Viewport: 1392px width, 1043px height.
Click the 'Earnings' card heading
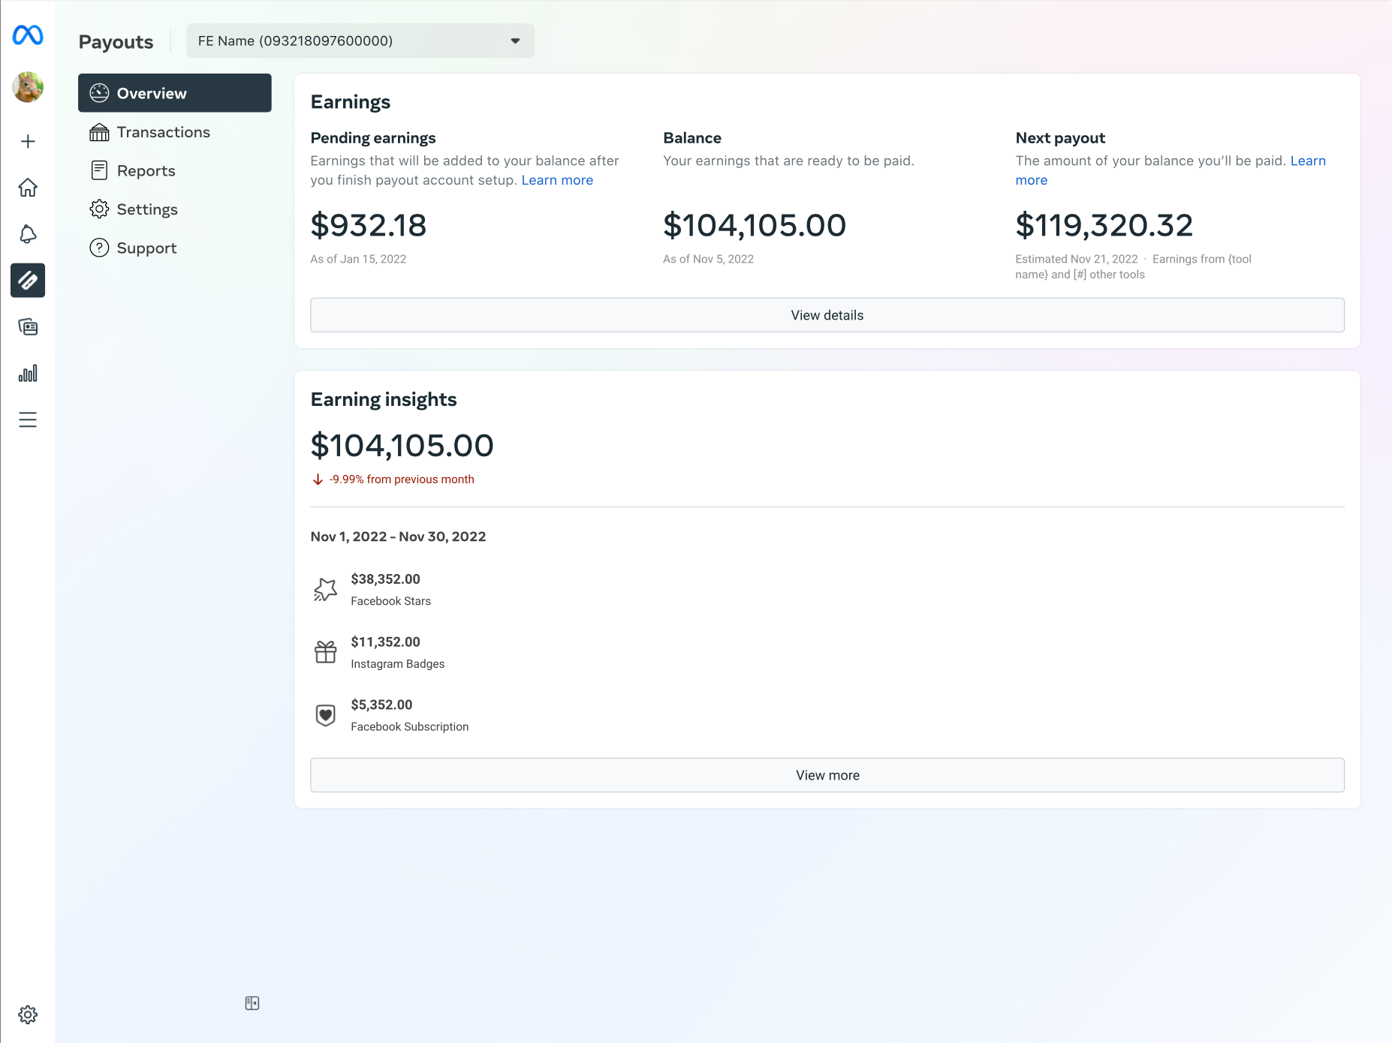(x=351, y=102)
